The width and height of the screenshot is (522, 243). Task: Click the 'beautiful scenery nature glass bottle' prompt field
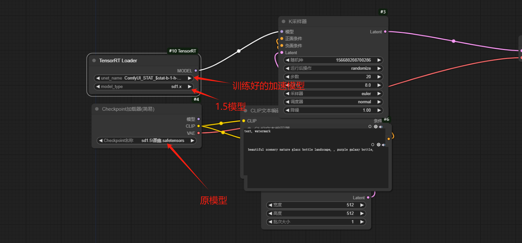[317, 168]
